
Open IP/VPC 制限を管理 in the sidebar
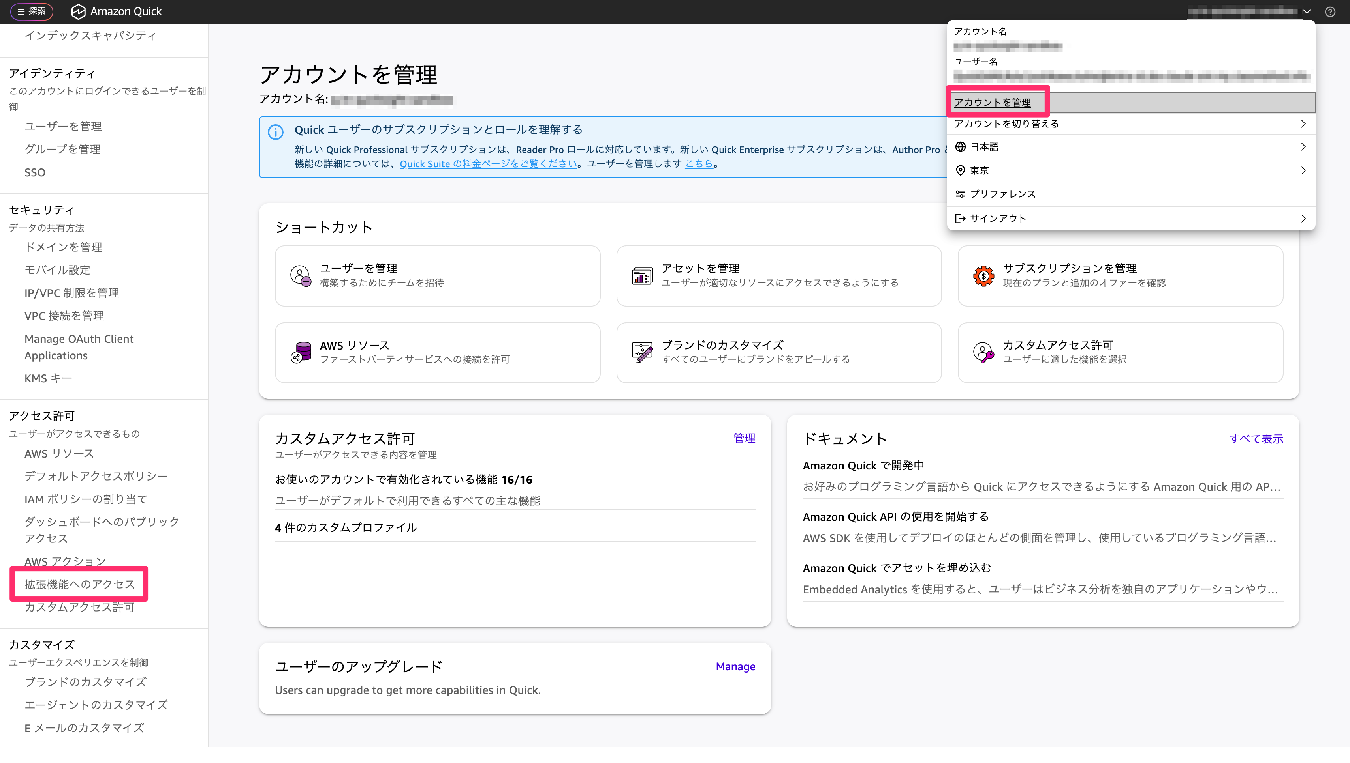pos(72,293)
